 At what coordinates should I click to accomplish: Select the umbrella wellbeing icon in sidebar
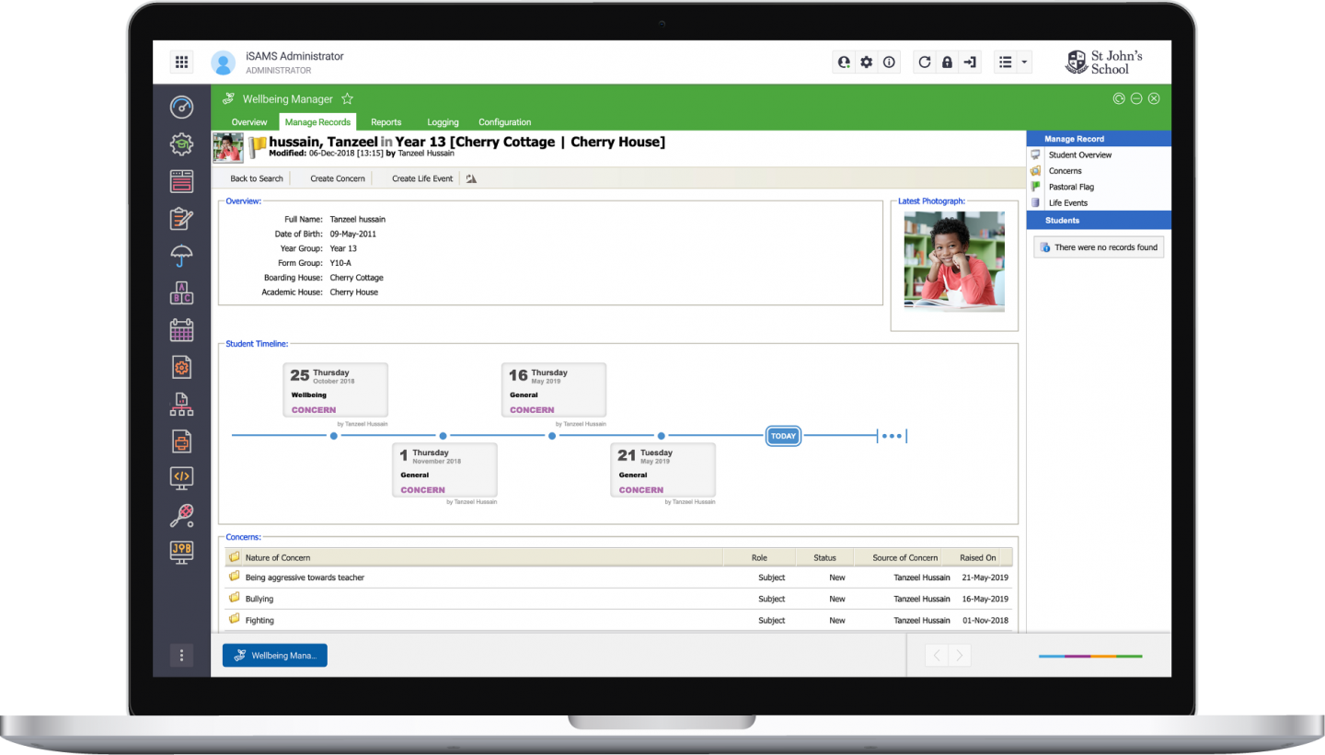point(181,256)
